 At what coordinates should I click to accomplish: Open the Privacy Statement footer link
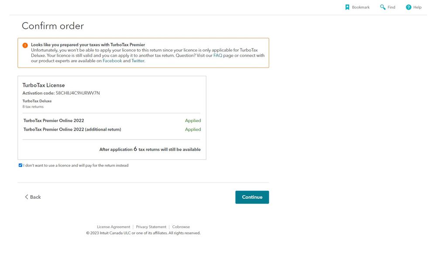151,227
